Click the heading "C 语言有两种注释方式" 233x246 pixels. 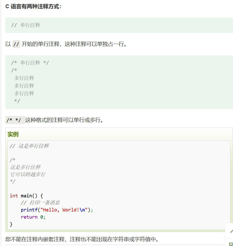click(x=33, y=6)
